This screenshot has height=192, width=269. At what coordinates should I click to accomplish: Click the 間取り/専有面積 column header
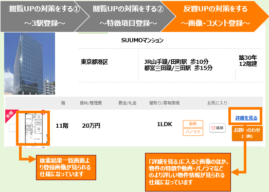click(x=165, y=103)
